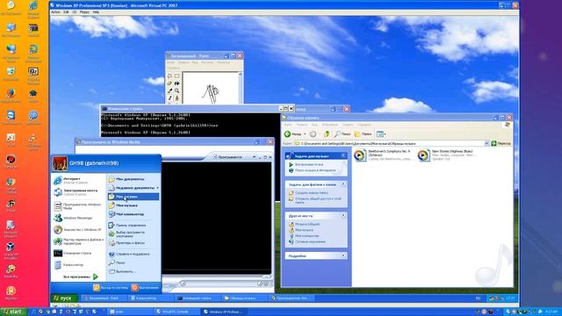Screen dimensions: 562x316
Task: Open the Back button history dropdown arrow
Action: point(305,134)
